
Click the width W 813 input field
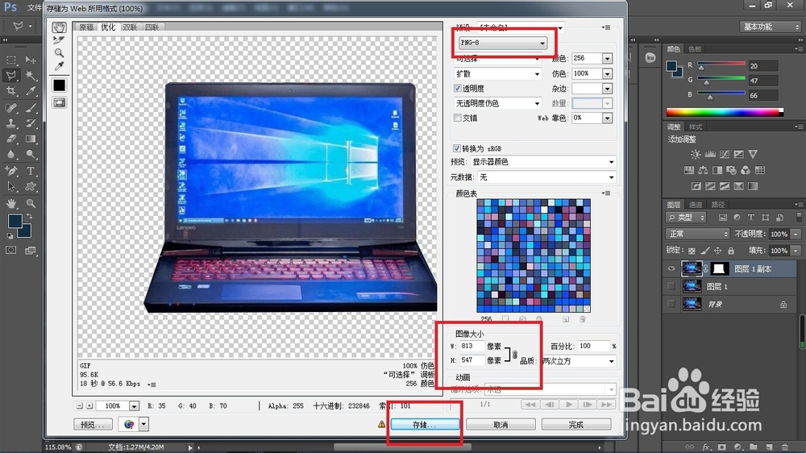coord(472,346)
